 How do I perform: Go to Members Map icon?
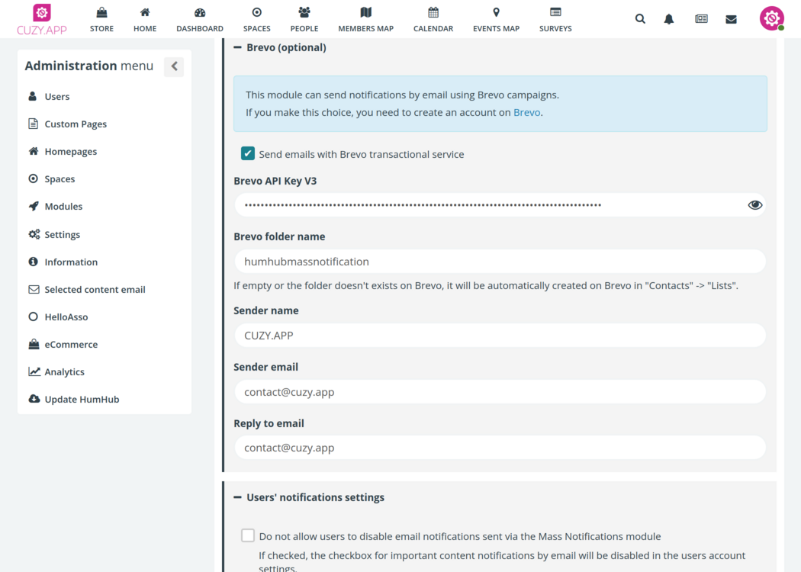tap(365, 12)
